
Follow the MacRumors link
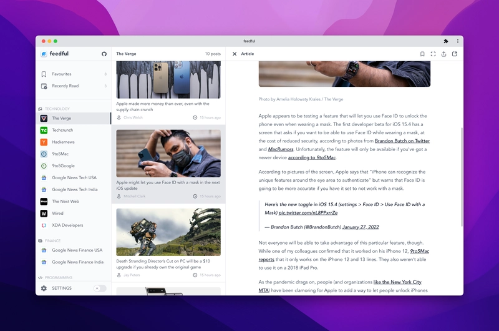281,149
